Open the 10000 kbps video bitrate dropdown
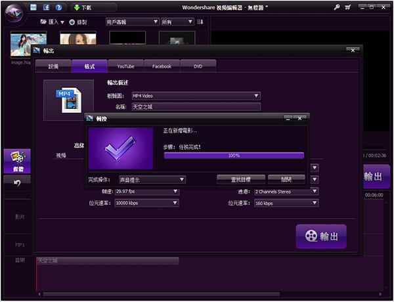 [x=146, y=203]
